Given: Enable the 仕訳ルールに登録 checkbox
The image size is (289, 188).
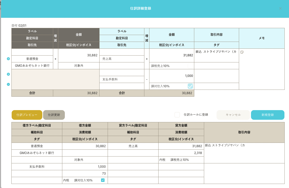Looking at the screenshot, I should pos(177,115).
